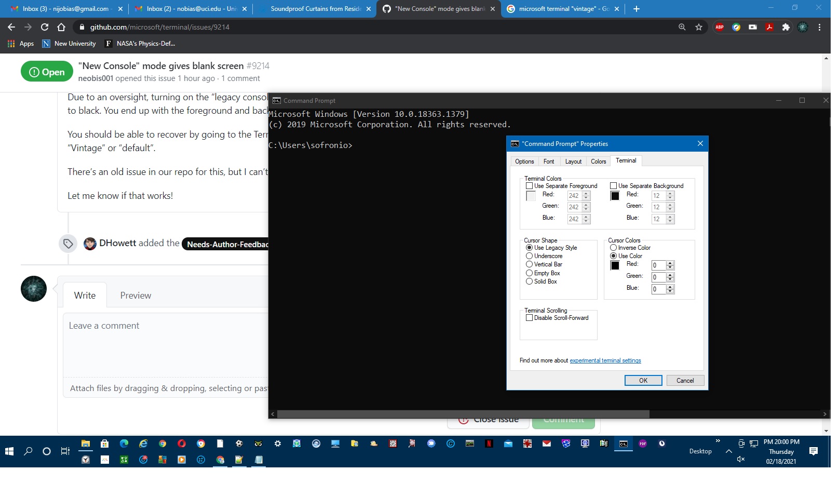Click the foreground color preview swatch

point(531,196)
